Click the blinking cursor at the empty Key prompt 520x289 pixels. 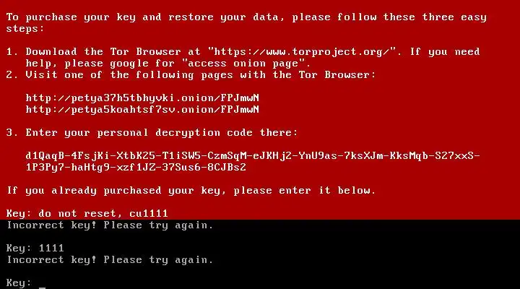tap(42, 288)
